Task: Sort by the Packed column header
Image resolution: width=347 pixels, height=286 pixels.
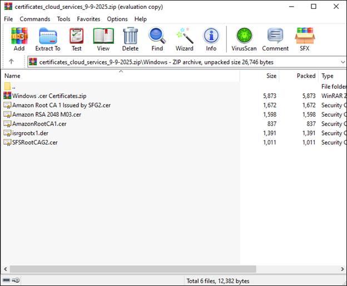Action: tap(299, 76)
